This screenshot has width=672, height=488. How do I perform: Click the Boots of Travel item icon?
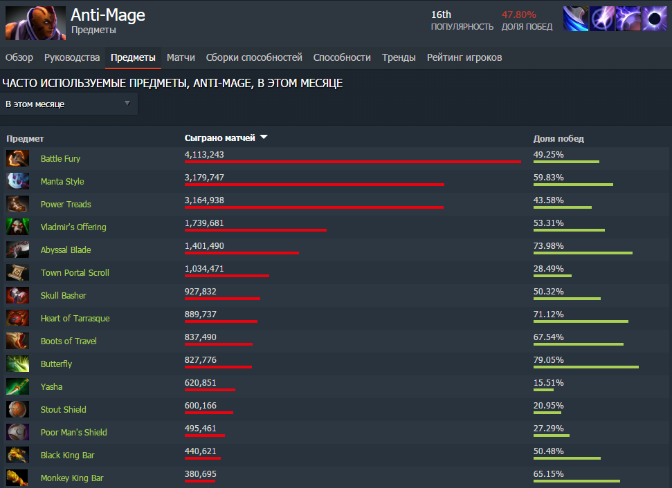pos(17,341)
